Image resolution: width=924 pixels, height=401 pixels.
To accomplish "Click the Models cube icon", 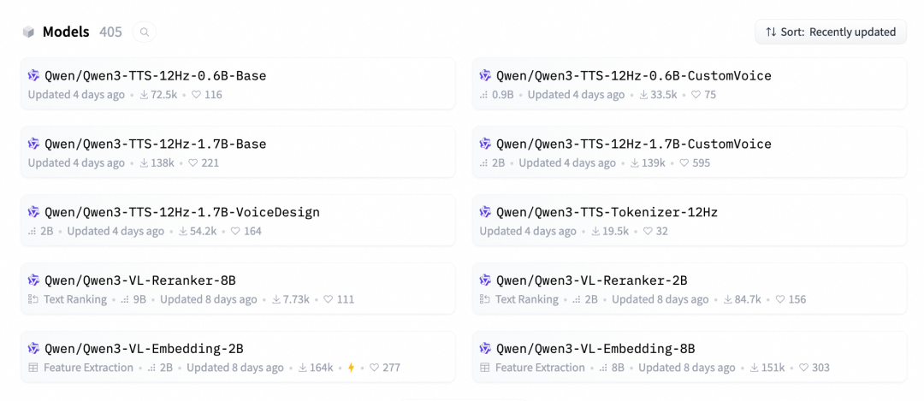I will click(29, 32).
